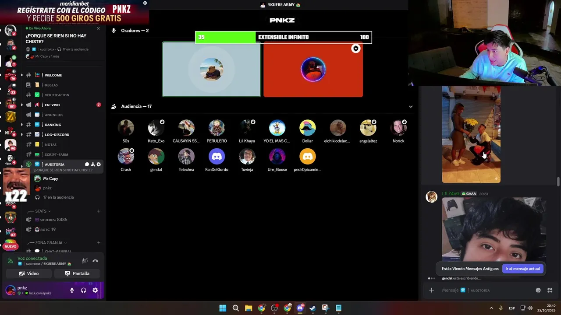The height and width of the screenshot is (315, 561).
Task: Focus the Mensaje AUDITORIA input field
Action: (x=486, y=290)
